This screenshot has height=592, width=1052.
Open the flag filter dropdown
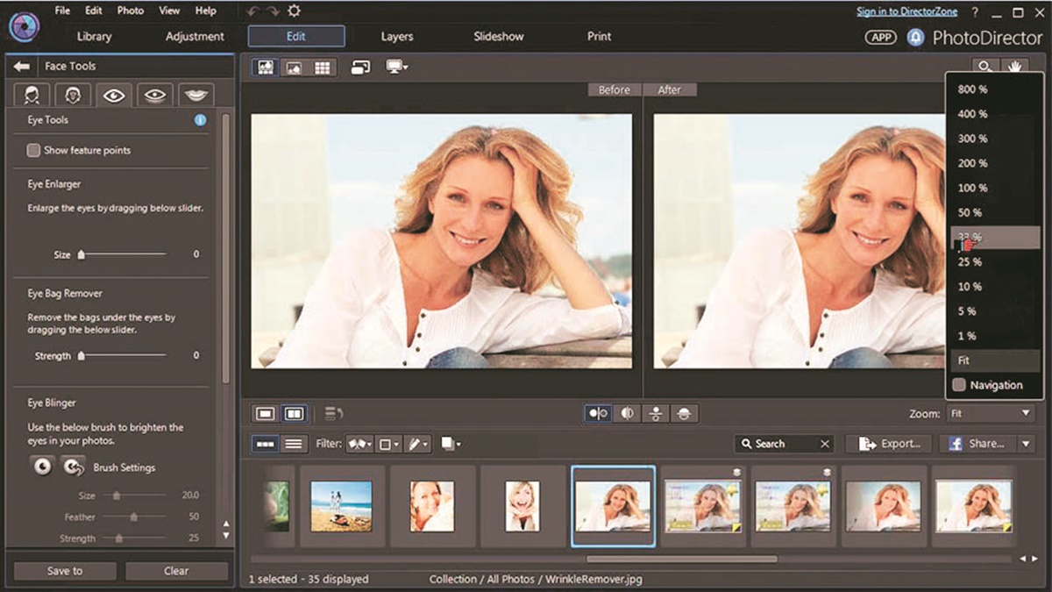tap(359, 444)
